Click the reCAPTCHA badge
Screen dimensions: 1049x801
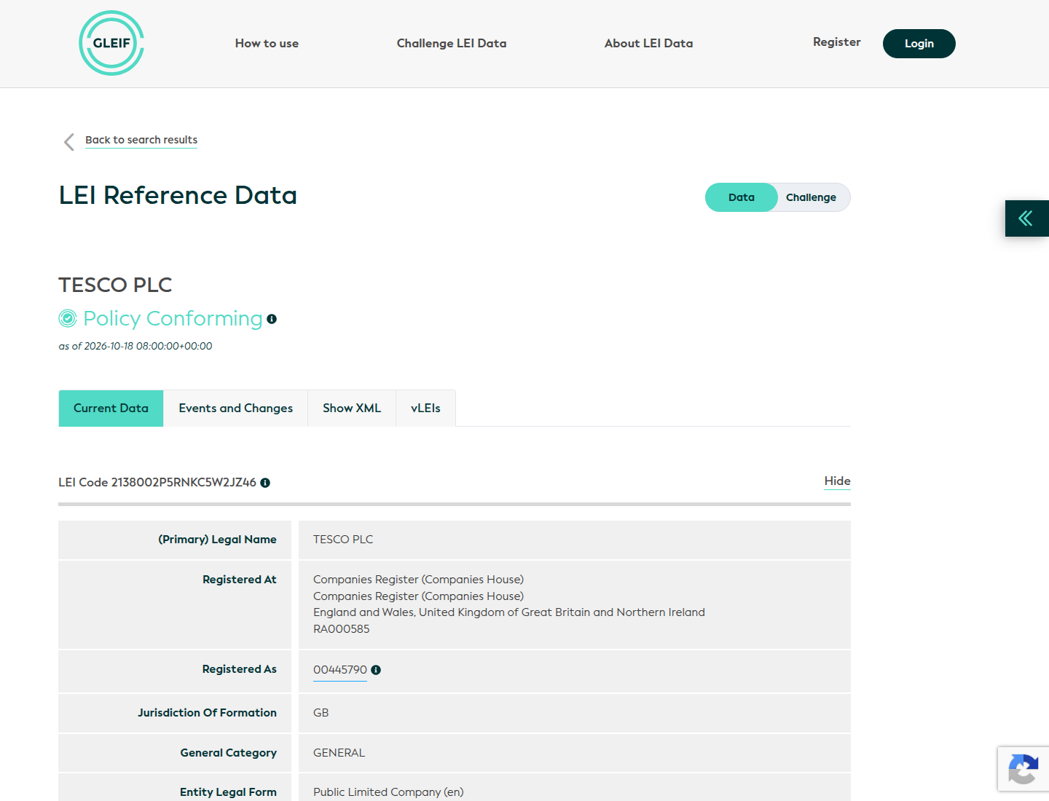[x=1024, y=769]
